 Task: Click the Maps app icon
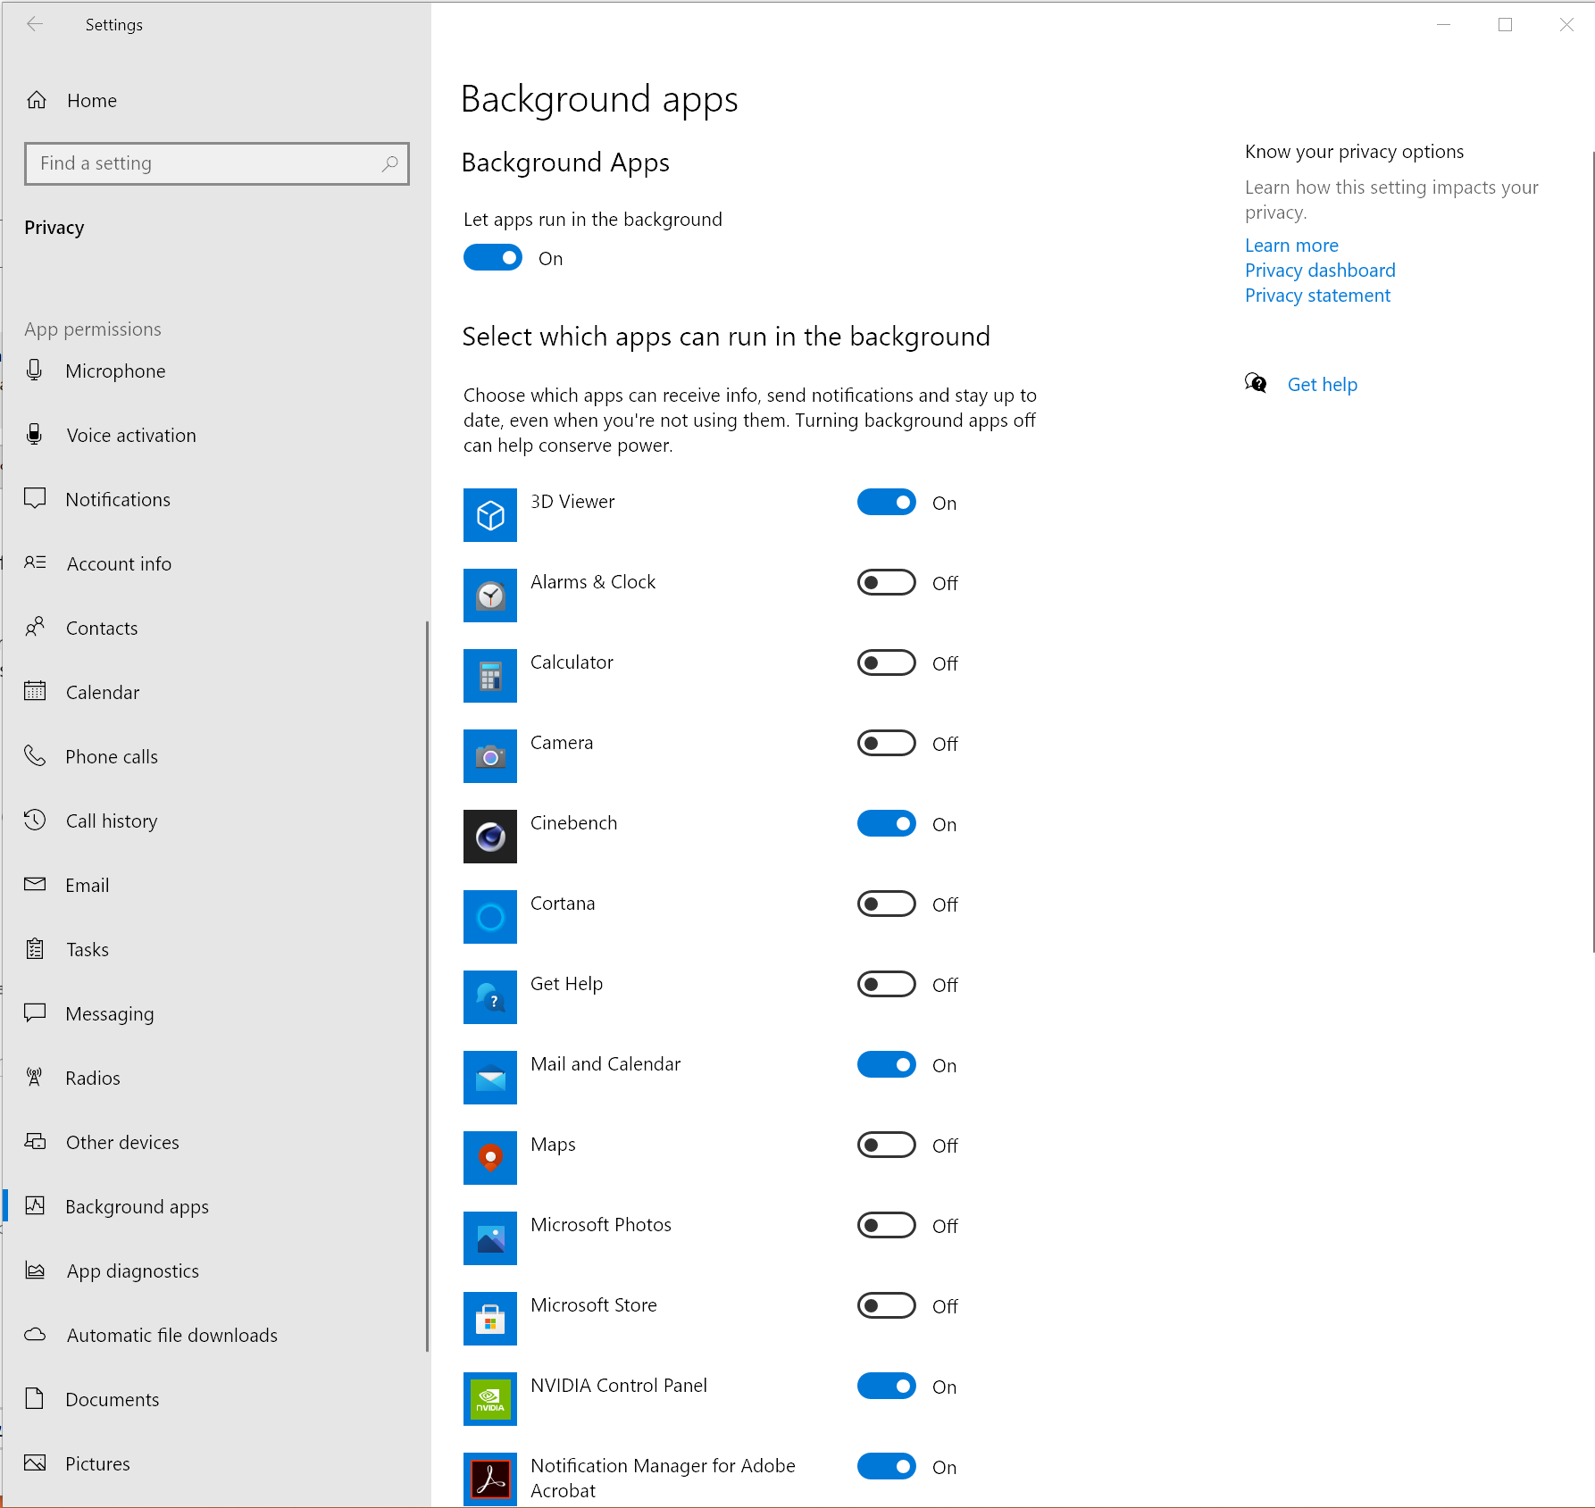pyautogui.click(x=490, y=1158)
